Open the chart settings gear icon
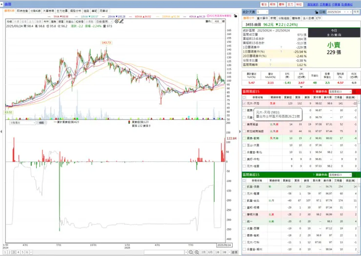Screen dimensions: 361x256 (117, 21)
